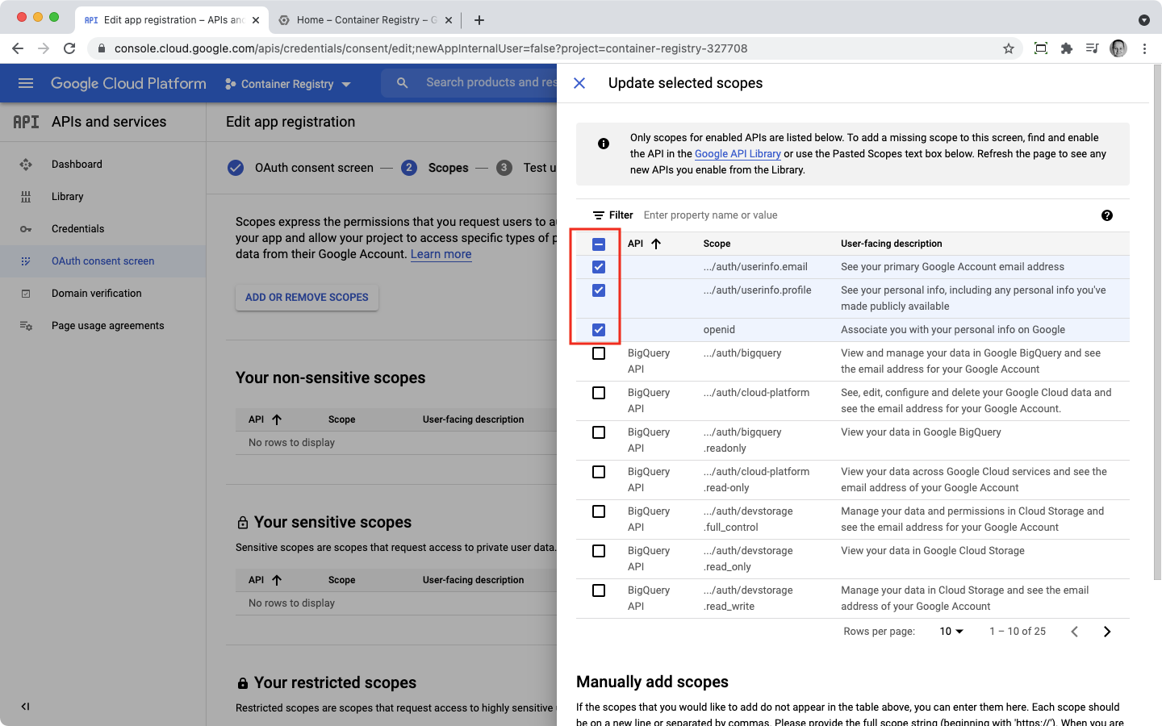This screenshot has width=1162, height=726.
Task: Click the Library sidebar icon
Action: click(26, 196)
